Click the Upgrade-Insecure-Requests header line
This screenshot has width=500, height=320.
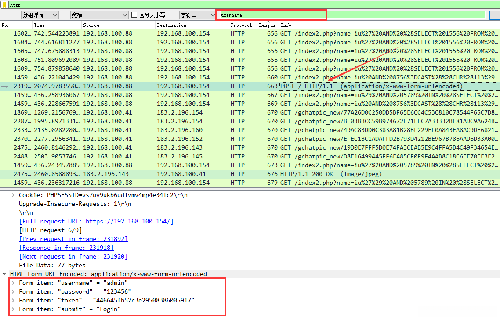point(75,204)
